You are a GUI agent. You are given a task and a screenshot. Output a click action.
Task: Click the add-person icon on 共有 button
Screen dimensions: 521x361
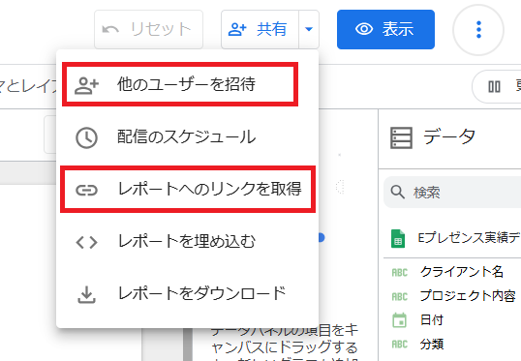tap(237, 29)
